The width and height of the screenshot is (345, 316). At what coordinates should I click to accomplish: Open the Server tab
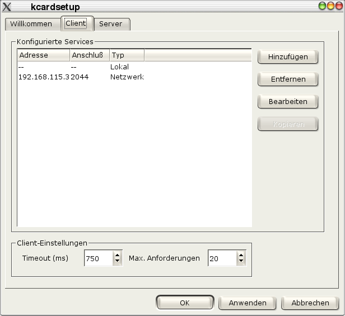click(x=112, y=24)
